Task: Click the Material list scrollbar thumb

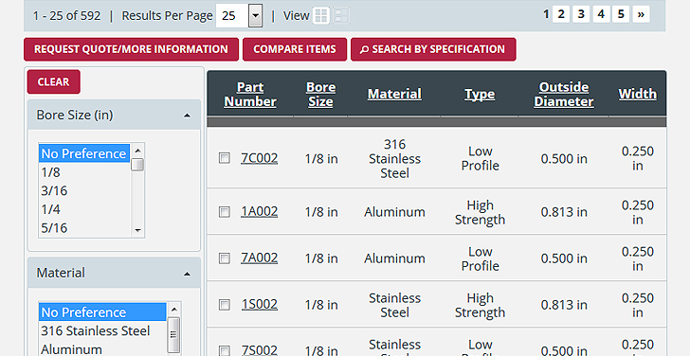Action: pos(173,334)
